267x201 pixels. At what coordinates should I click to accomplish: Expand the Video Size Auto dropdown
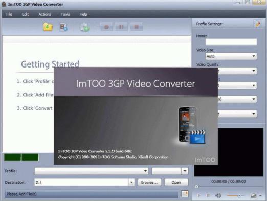click(231, 56)
